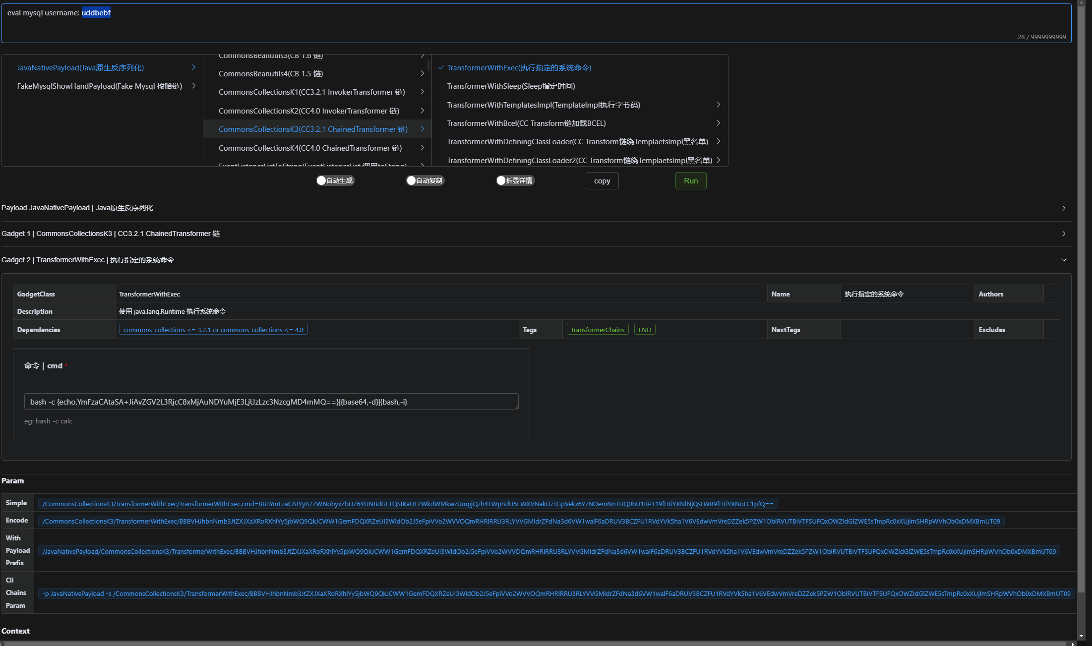Copy the Simple param link

(x=408, y=504)
